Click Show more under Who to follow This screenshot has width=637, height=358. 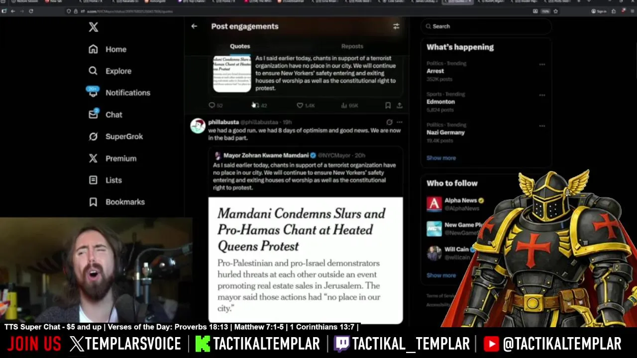[x=441, y=275]
